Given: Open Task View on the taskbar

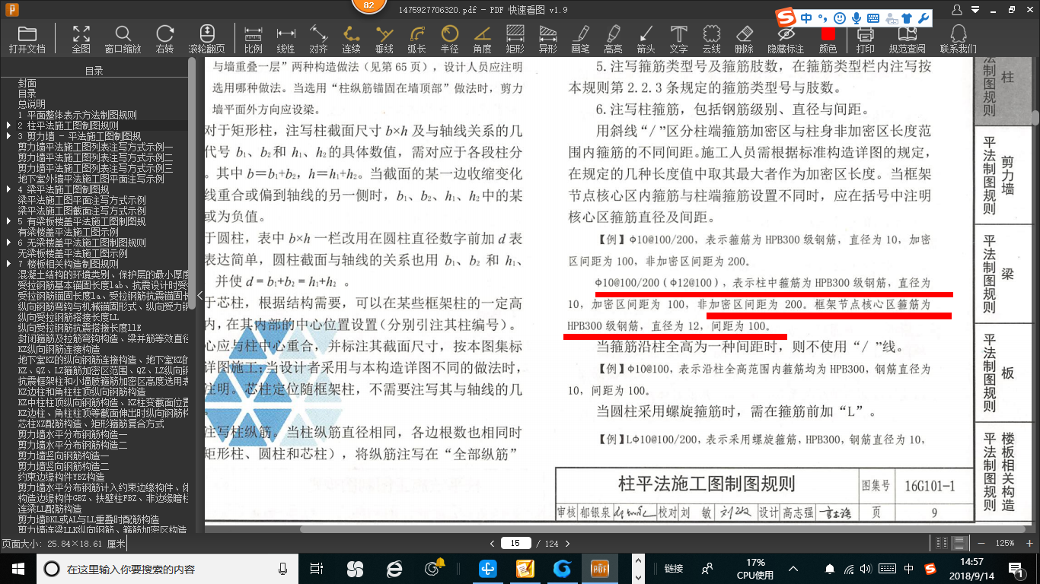Looking at the screenshot, I should click(317, 568).
